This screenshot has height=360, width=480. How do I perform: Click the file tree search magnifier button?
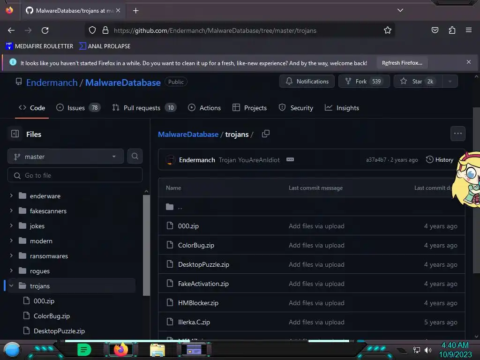point(135,156)
